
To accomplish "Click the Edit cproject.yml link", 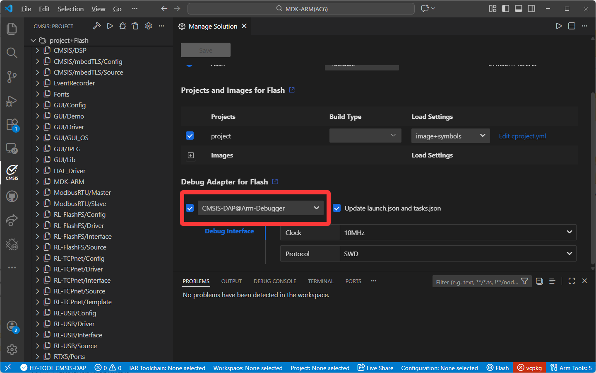I will tap(522, 136).
